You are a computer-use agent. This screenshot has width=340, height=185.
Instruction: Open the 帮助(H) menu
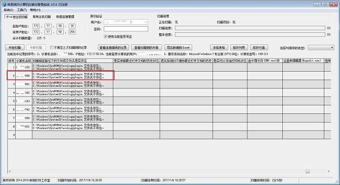[35, 10]
